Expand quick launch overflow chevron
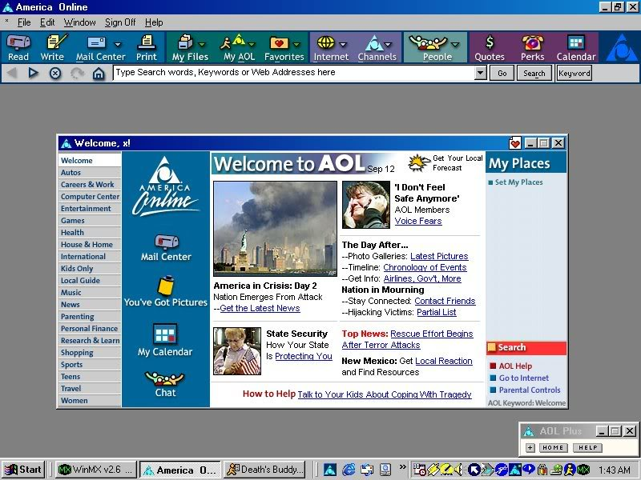The width and height of the screenshot is (641, 480). click(x=403, y=466)
